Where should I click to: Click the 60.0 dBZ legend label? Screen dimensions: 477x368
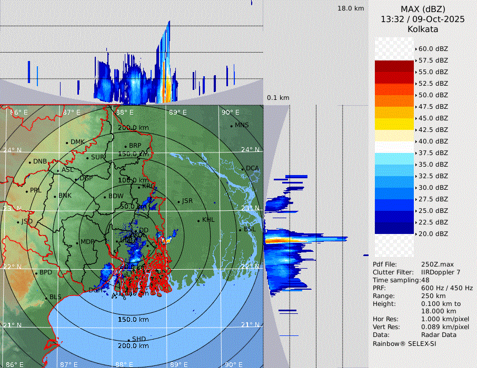(433, 49)
